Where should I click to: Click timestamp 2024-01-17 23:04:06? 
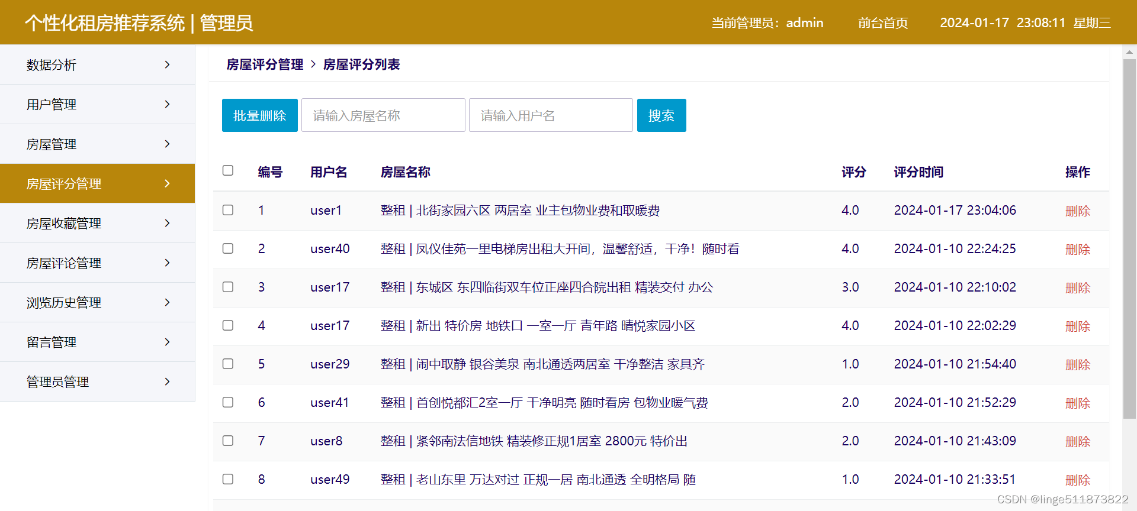(955, 210)
